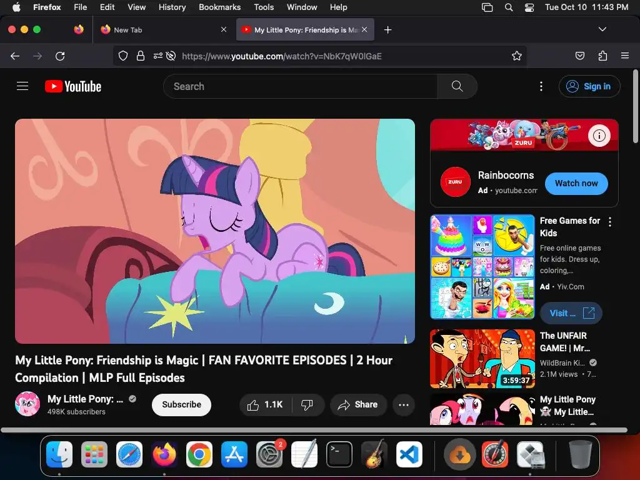Reload the current page
Screen dimensions: 640x480
60,56
